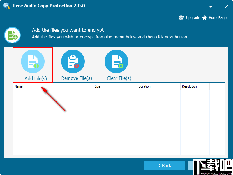Click the Back button

pyautogui.click(x=164, y=165)
